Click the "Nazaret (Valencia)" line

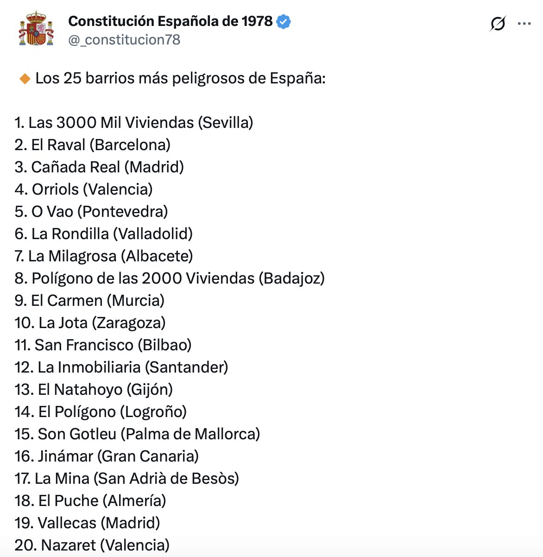92,545
